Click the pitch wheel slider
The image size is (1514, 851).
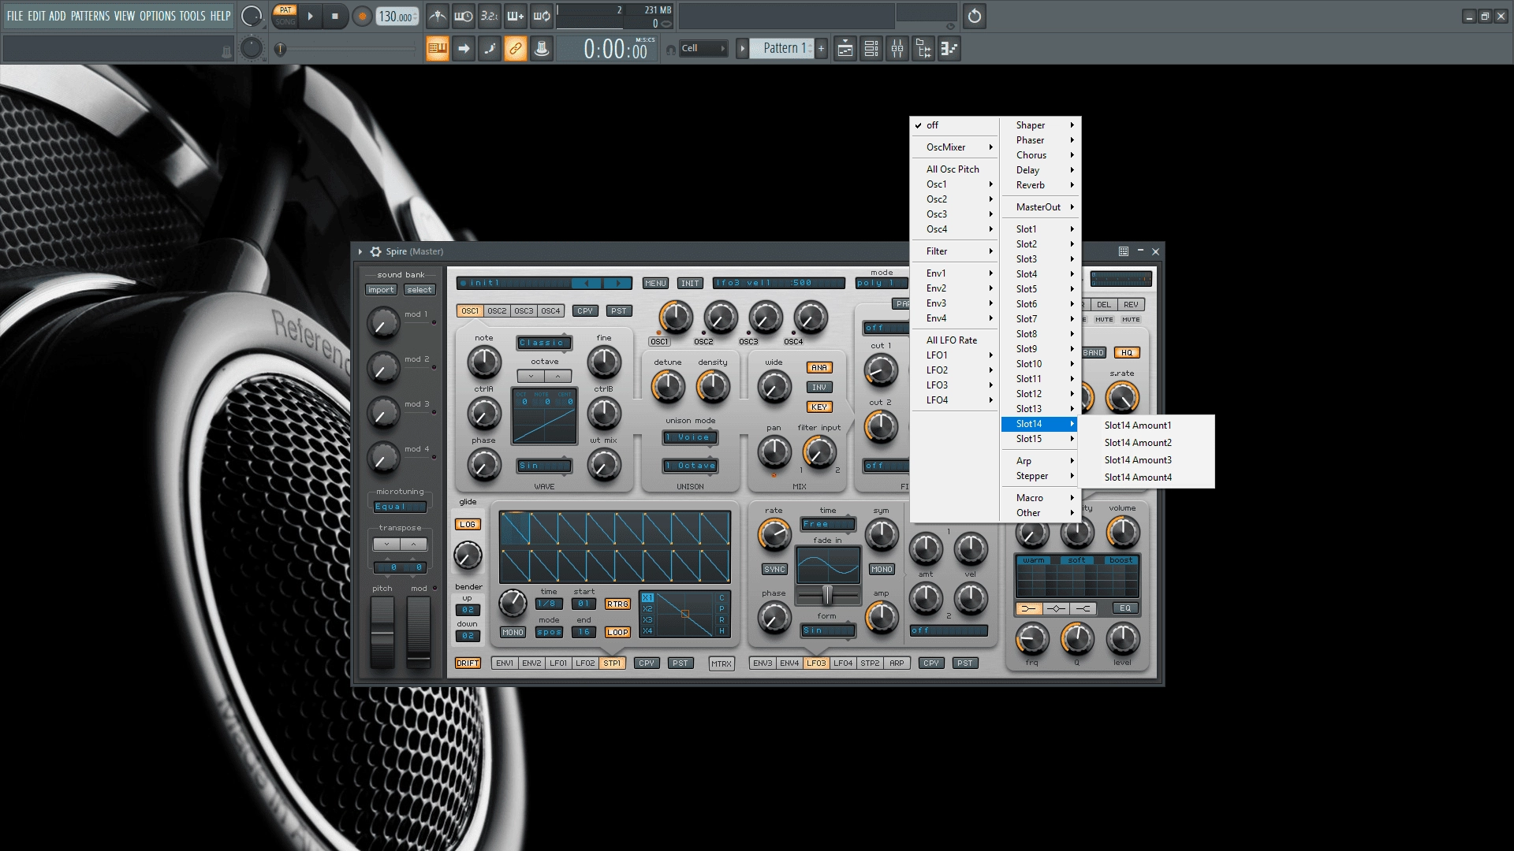pyautogui.click(x=382, y=633)
